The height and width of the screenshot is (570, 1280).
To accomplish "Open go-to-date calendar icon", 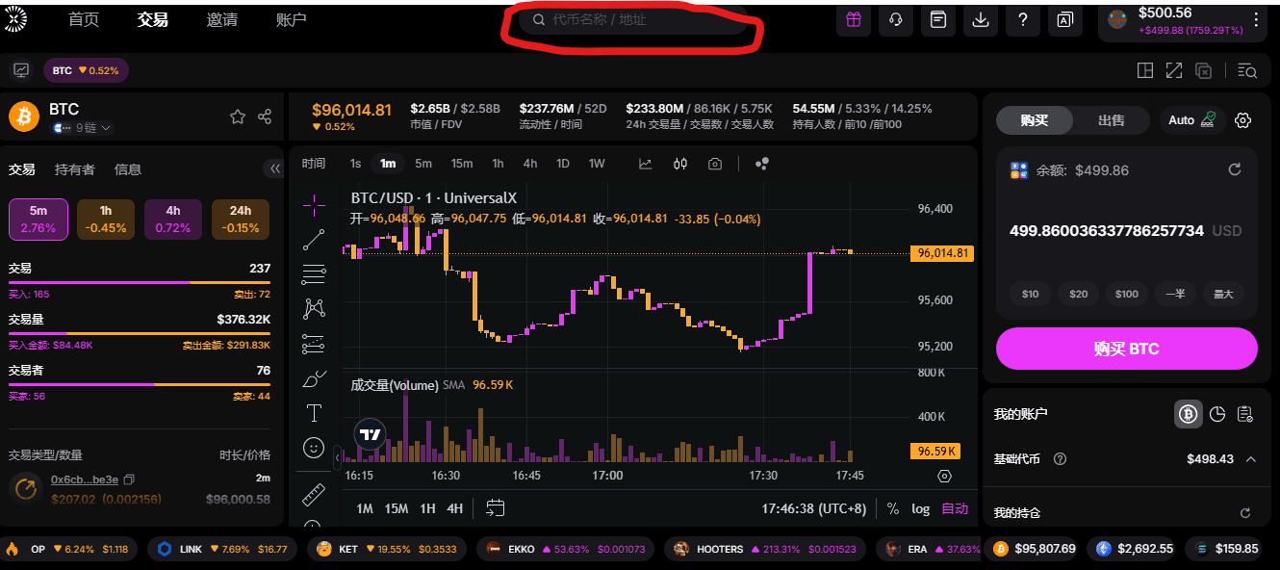I will 495,507.
